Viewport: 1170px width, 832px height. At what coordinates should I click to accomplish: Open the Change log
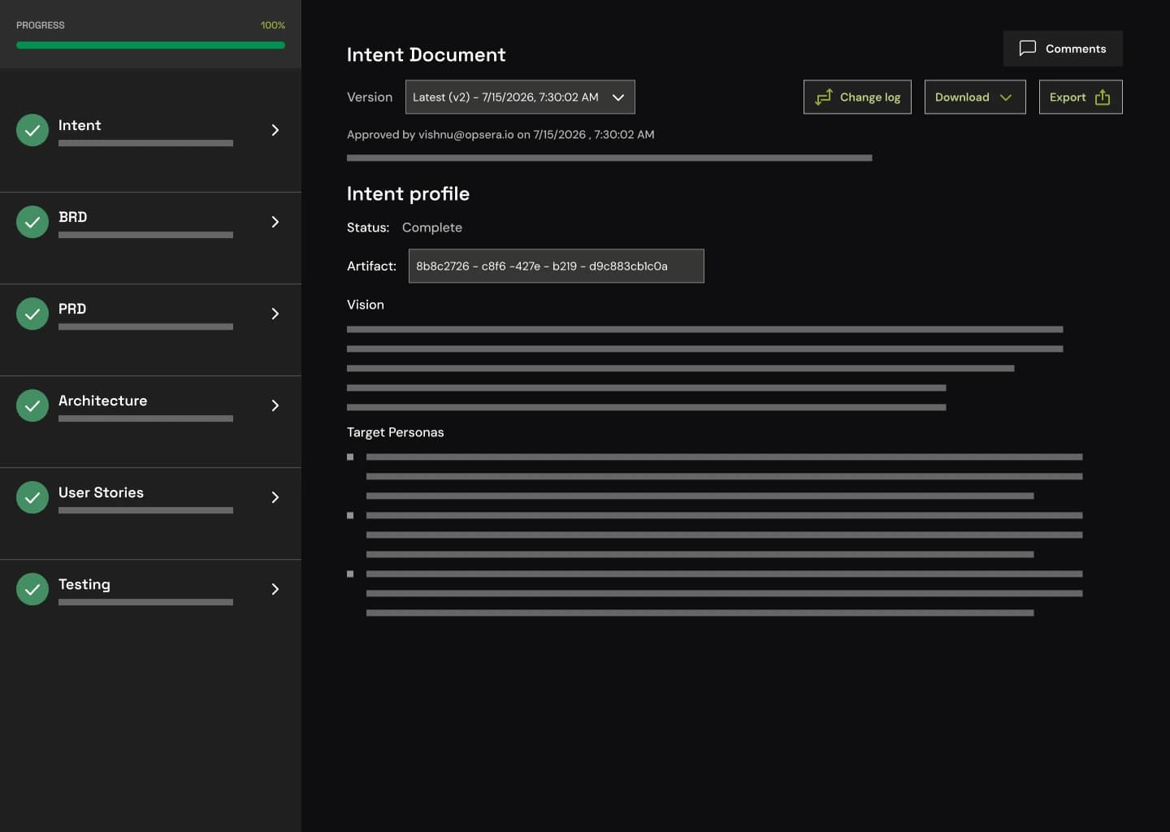click(857, 97)
